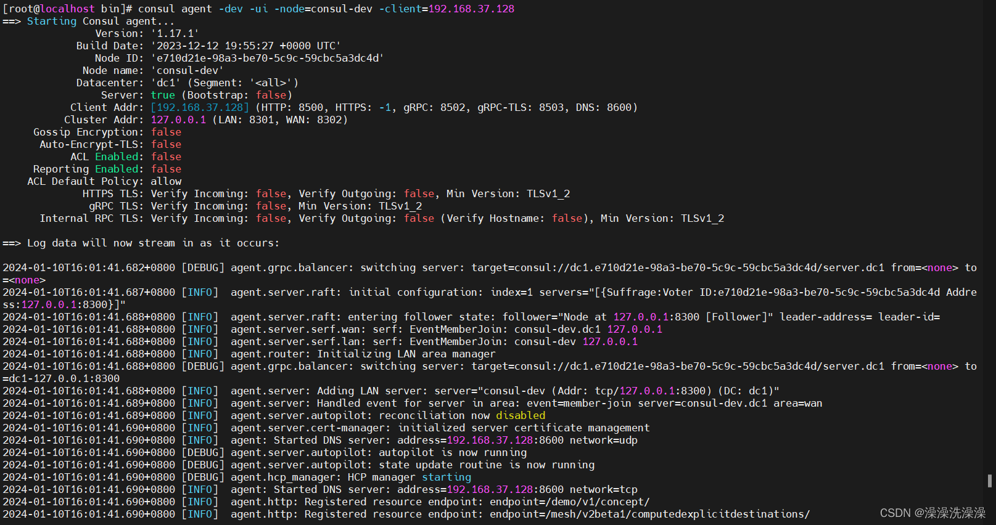Click 'state update routine is now running' text
Image resolution: width=996 pixels, height=525 pixels.
(x=487, y=465)
